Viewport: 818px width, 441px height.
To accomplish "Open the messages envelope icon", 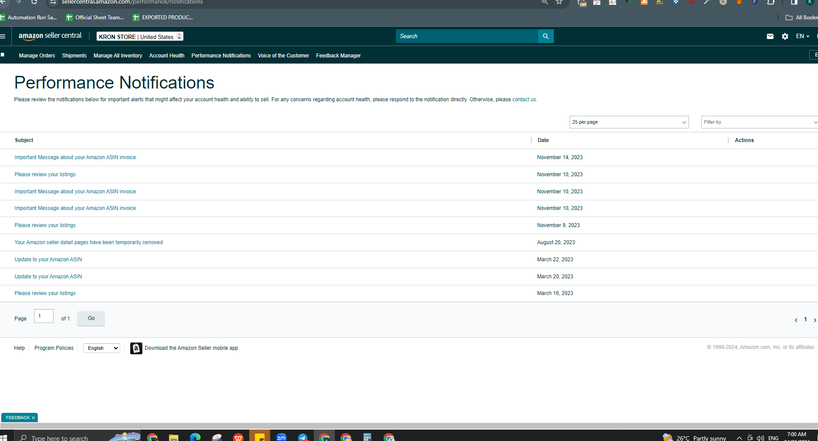I will pyautogui.click(x=770, y=36).
